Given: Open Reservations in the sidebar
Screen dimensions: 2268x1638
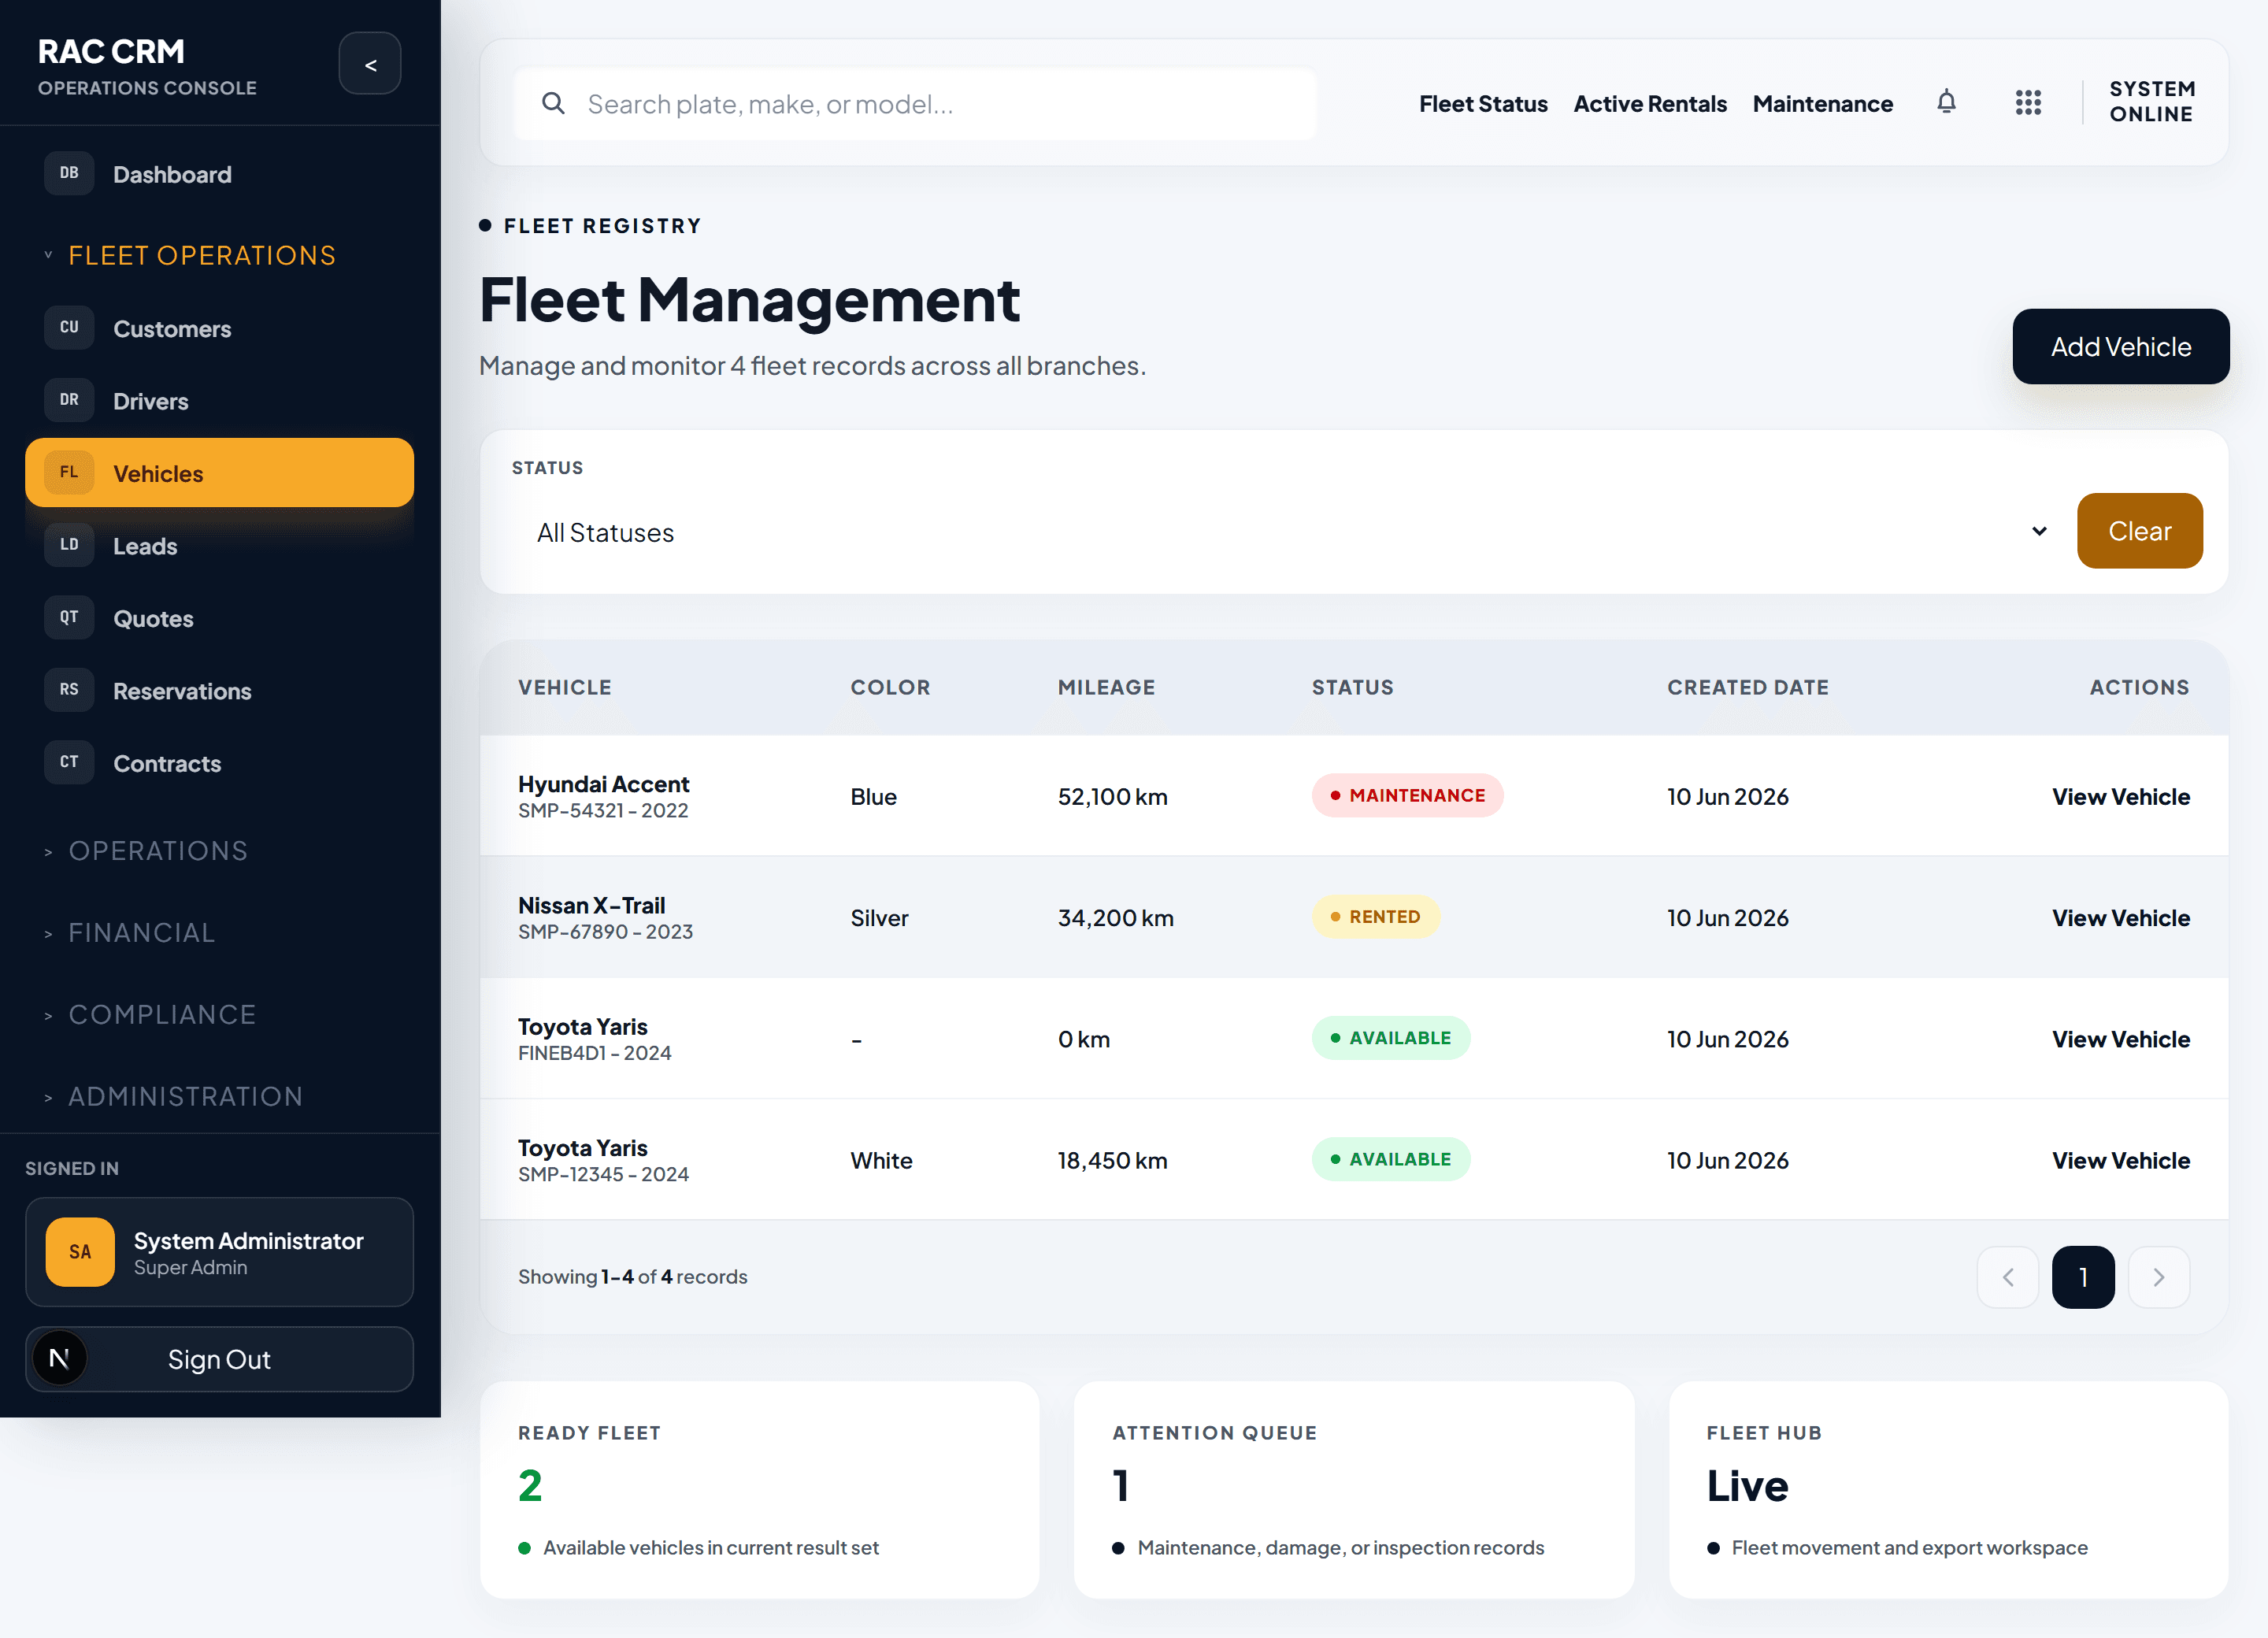Looking at the screenshot, I should coord(219,690).
